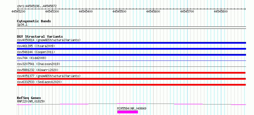The height and width of the screenshot is (115, 254).
Task: Click the red bar of nsv5881232
Action: tap(131, 73)
